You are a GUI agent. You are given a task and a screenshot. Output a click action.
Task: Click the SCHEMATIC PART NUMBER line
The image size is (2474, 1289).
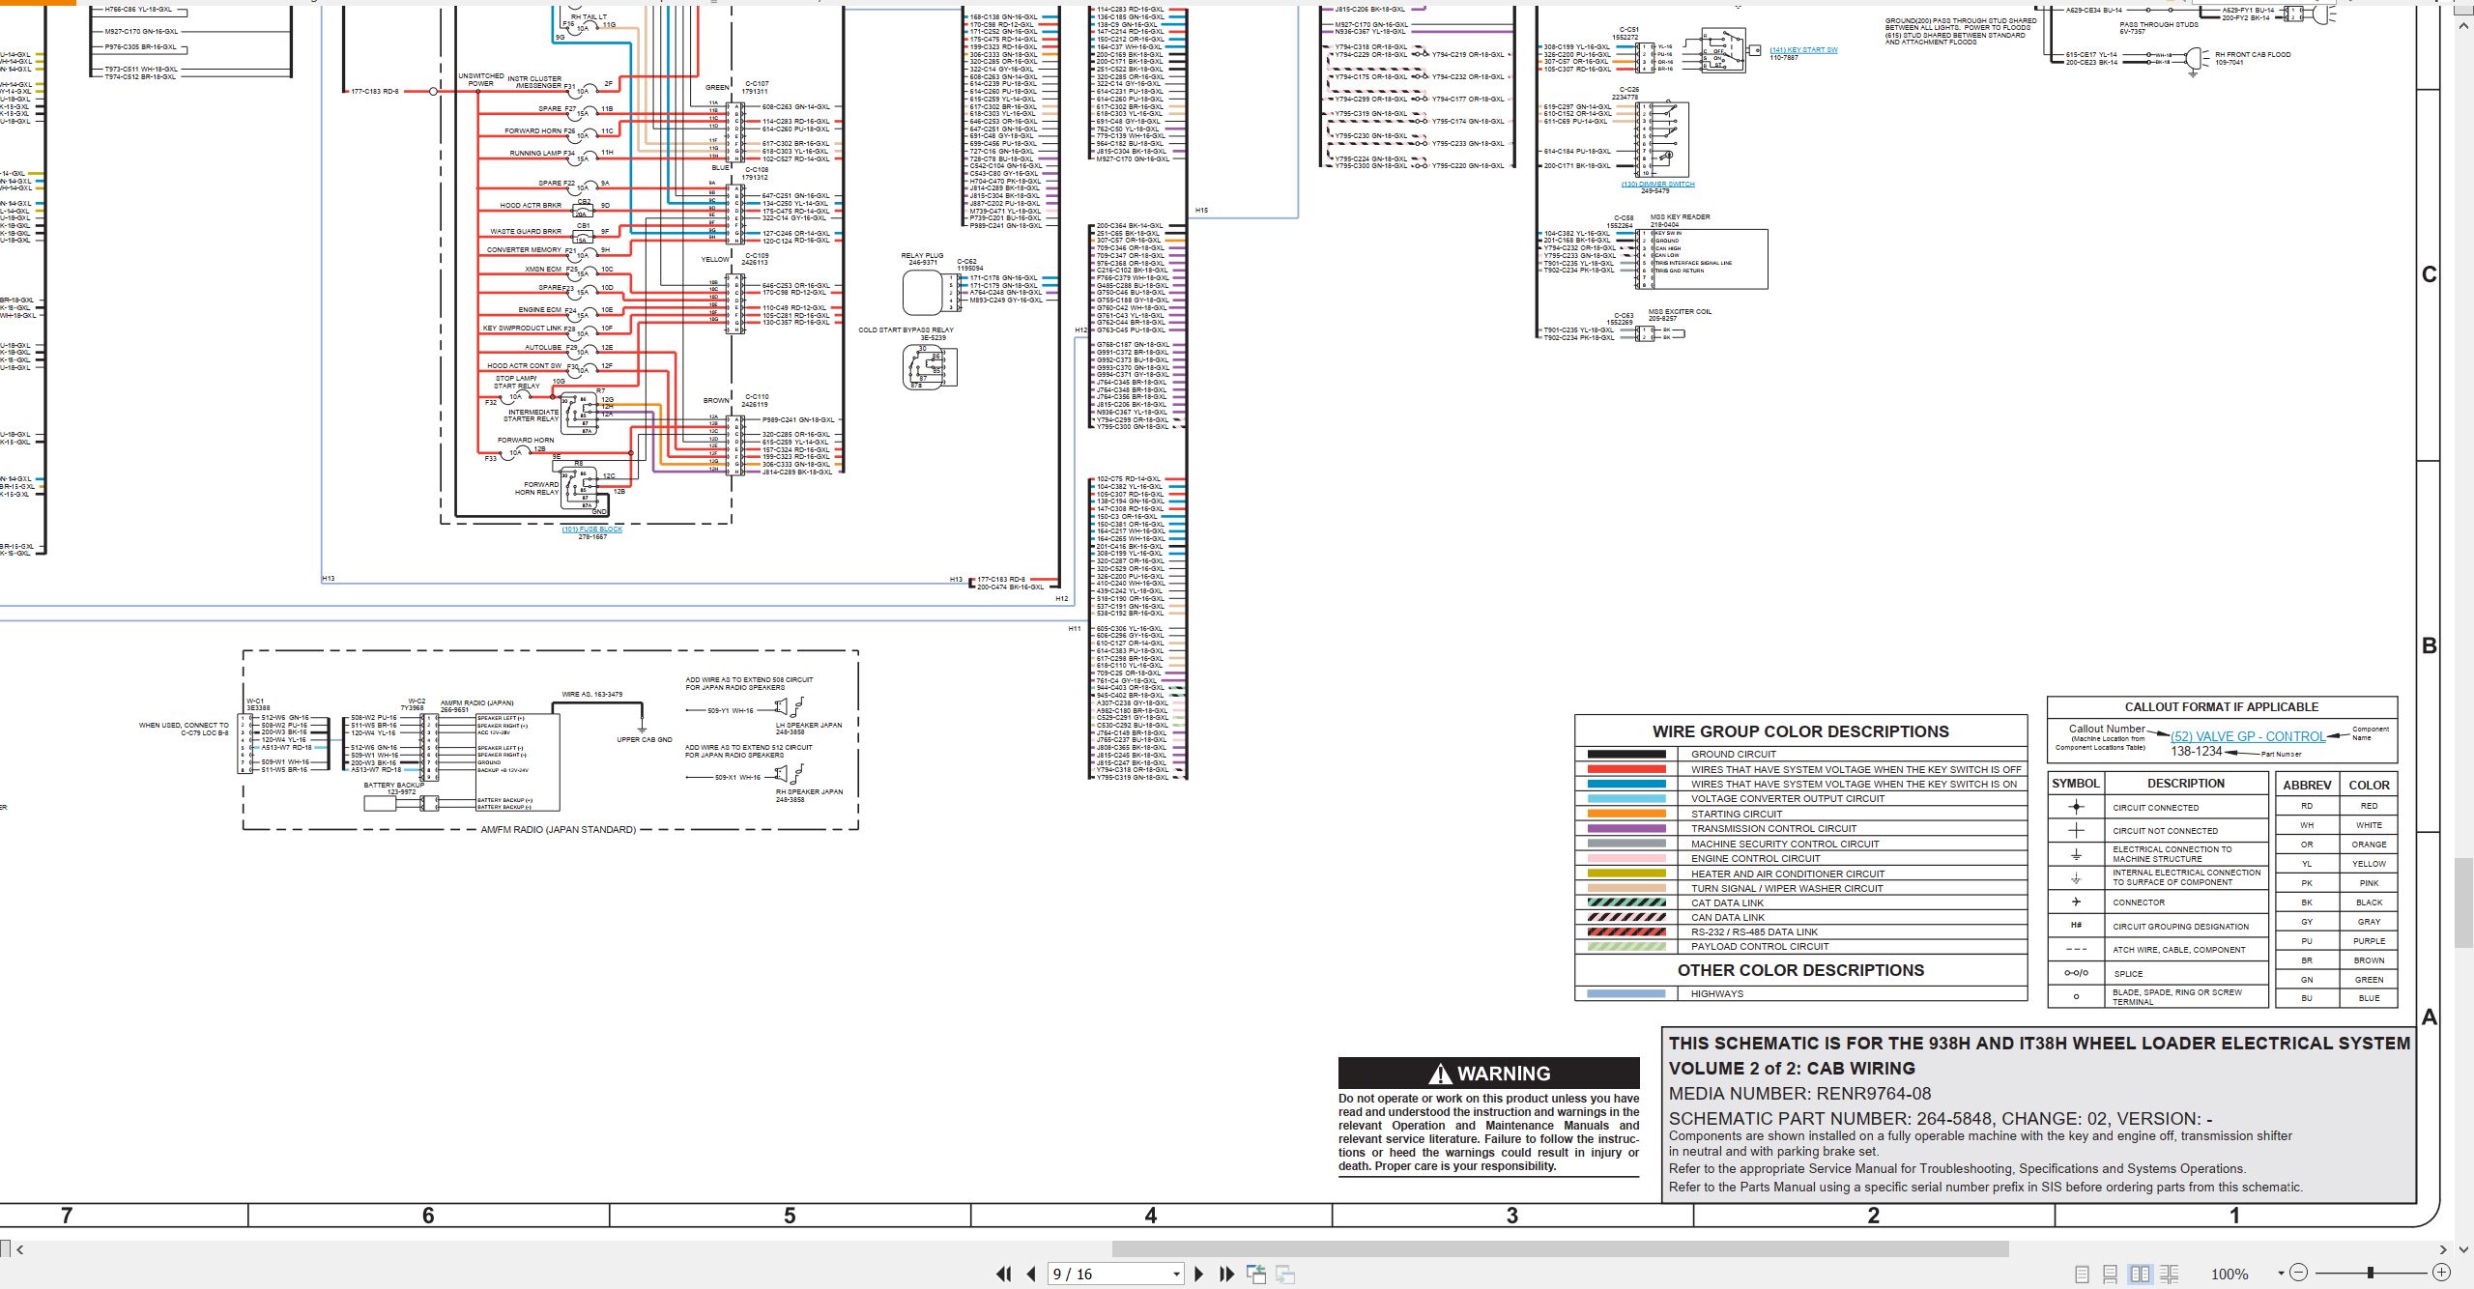1941,1118
